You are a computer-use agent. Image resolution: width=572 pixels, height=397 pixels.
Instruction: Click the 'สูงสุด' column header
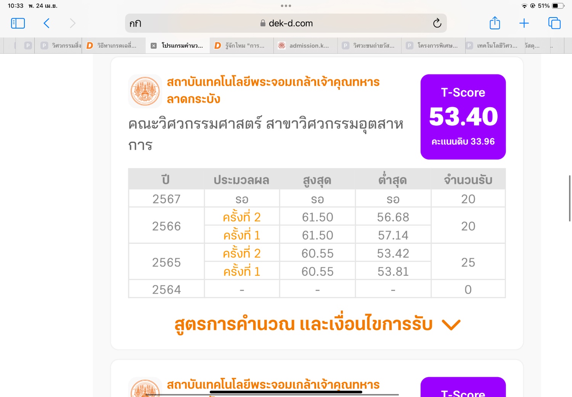pyautogui.click(x=317, y=180)
